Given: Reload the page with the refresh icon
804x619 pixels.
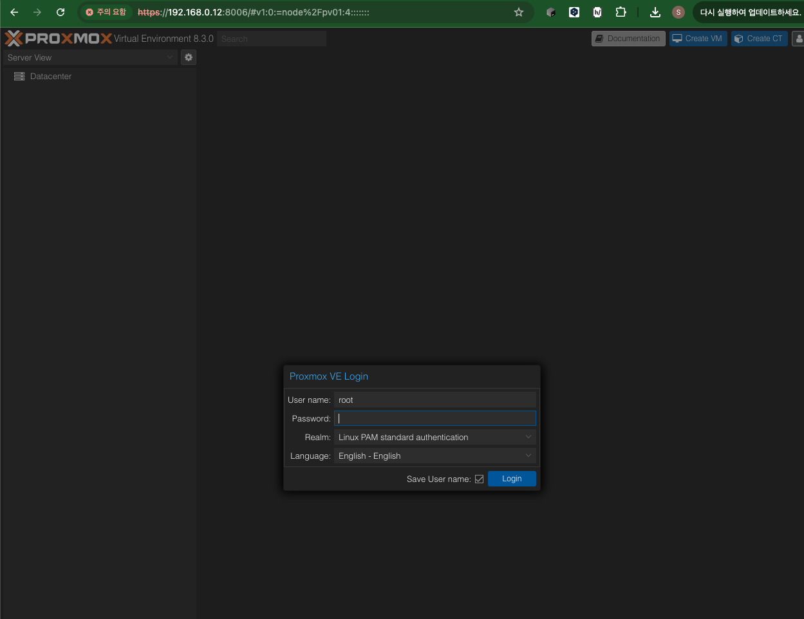Looking at the screenshot, I should pos(61,12).
